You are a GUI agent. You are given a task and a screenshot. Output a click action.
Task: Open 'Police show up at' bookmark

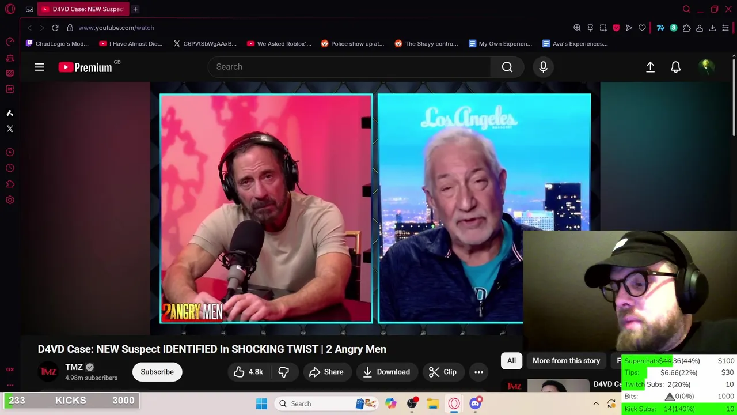pos(352,44)
